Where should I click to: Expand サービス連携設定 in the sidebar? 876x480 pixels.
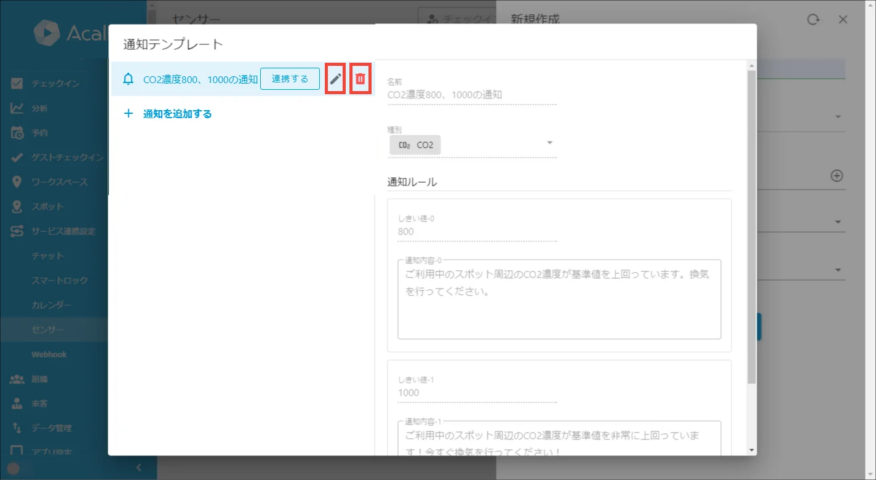pyautogui.click(x=64, y=231)
